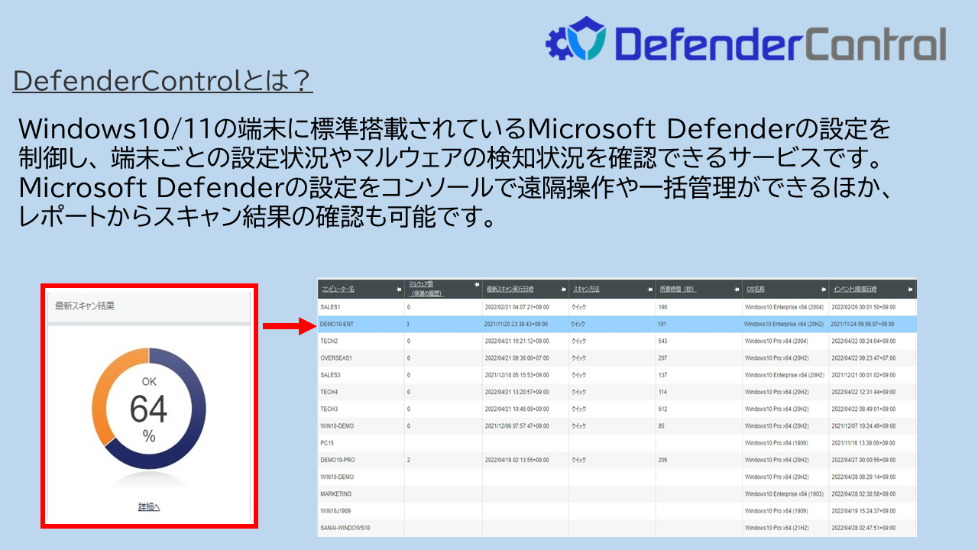Click the 最新スキャン結果 panel title
Image resolution: width=978 pixels, height=550 pixels.
tap(84, 306)
